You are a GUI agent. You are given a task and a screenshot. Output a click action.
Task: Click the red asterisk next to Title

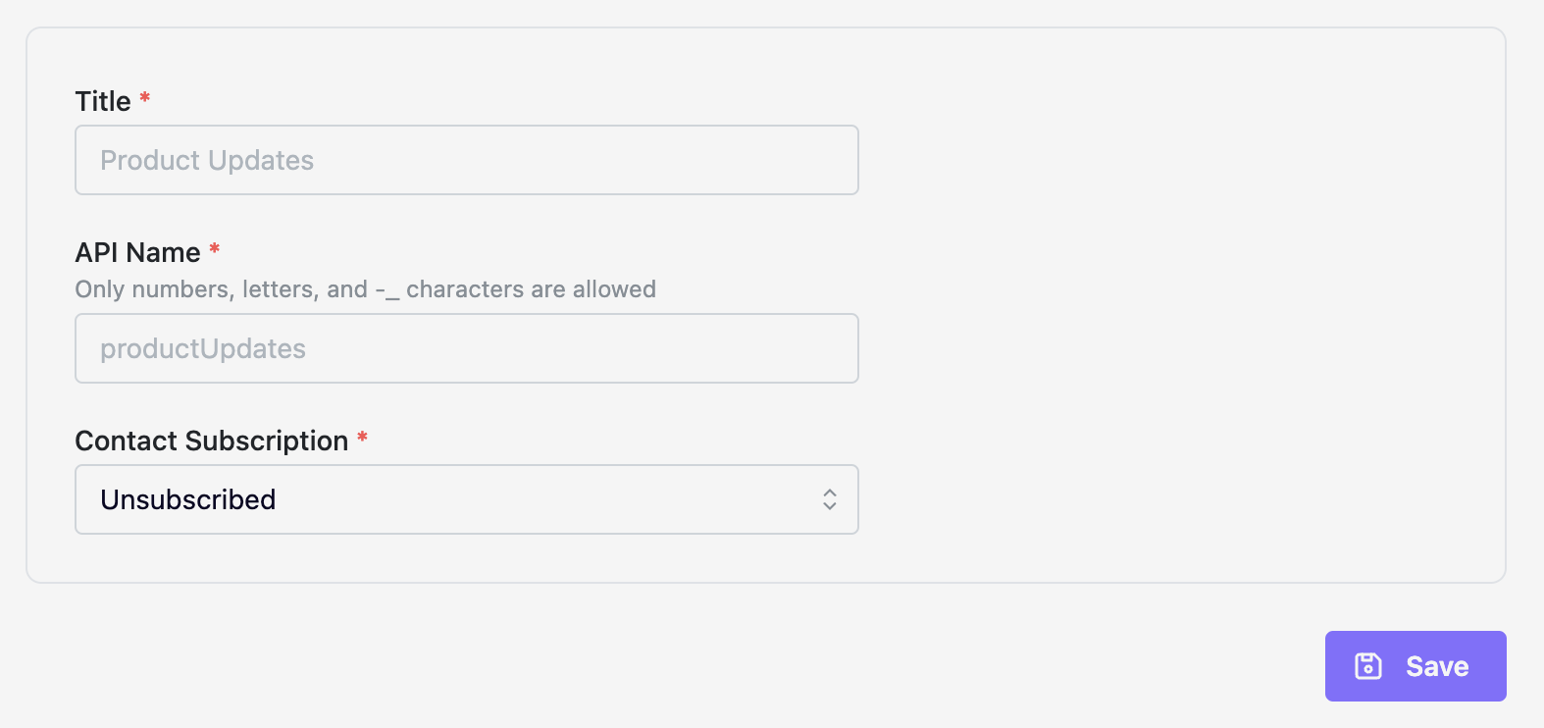tap(143, 98)
